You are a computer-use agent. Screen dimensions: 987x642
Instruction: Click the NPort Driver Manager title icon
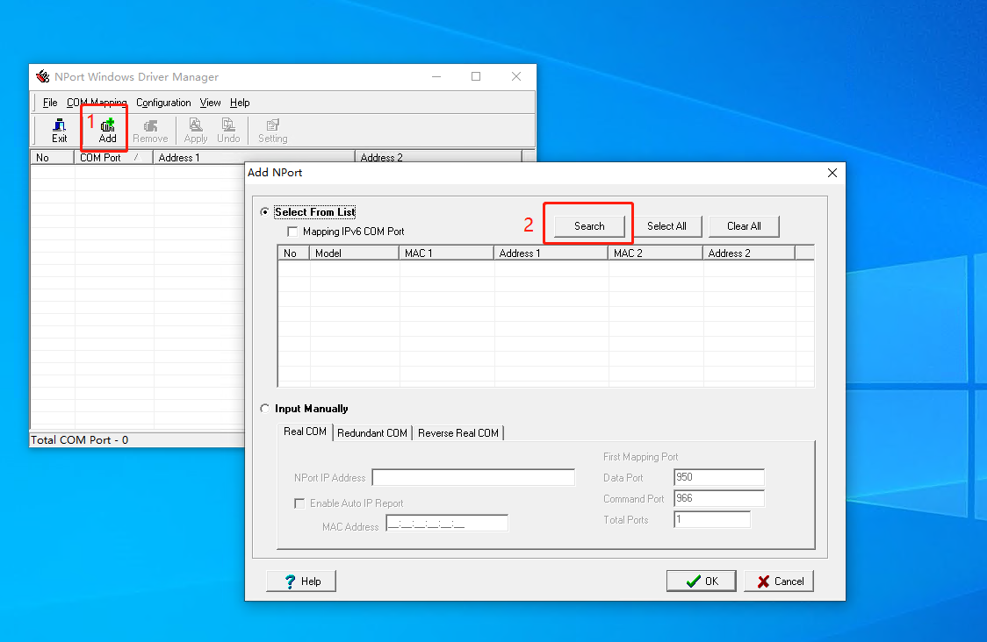click(x=43, y=76)
